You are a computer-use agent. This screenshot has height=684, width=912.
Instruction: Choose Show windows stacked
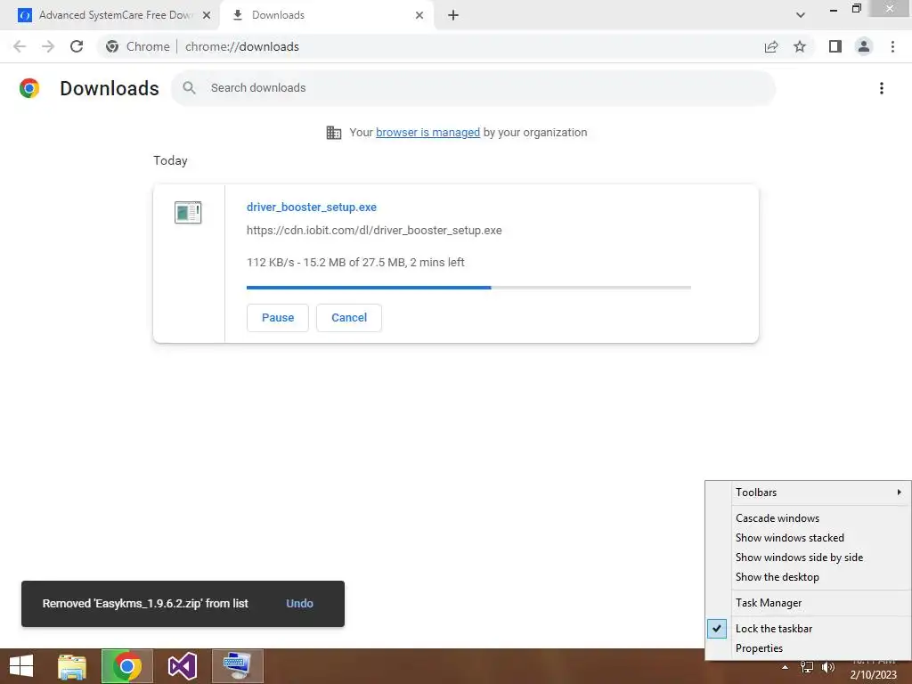(x=789, y=538)
